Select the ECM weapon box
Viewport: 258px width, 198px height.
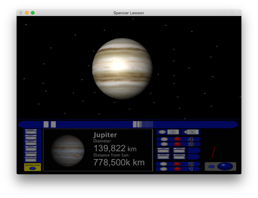(163, 150)
